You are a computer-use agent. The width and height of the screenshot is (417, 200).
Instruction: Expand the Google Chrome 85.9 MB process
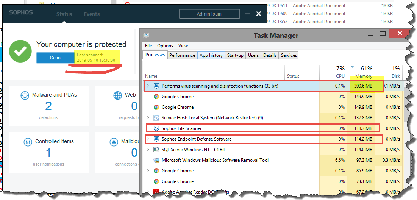[148, 171]
